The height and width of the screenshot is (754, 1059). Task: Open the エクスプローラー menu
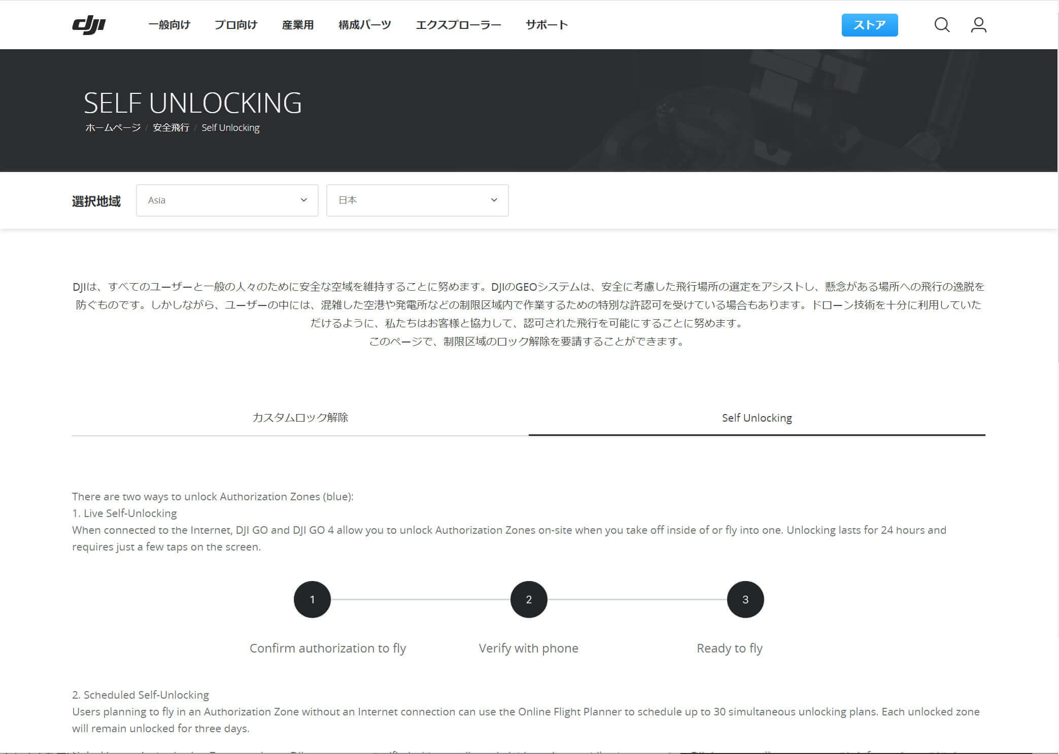459,25
